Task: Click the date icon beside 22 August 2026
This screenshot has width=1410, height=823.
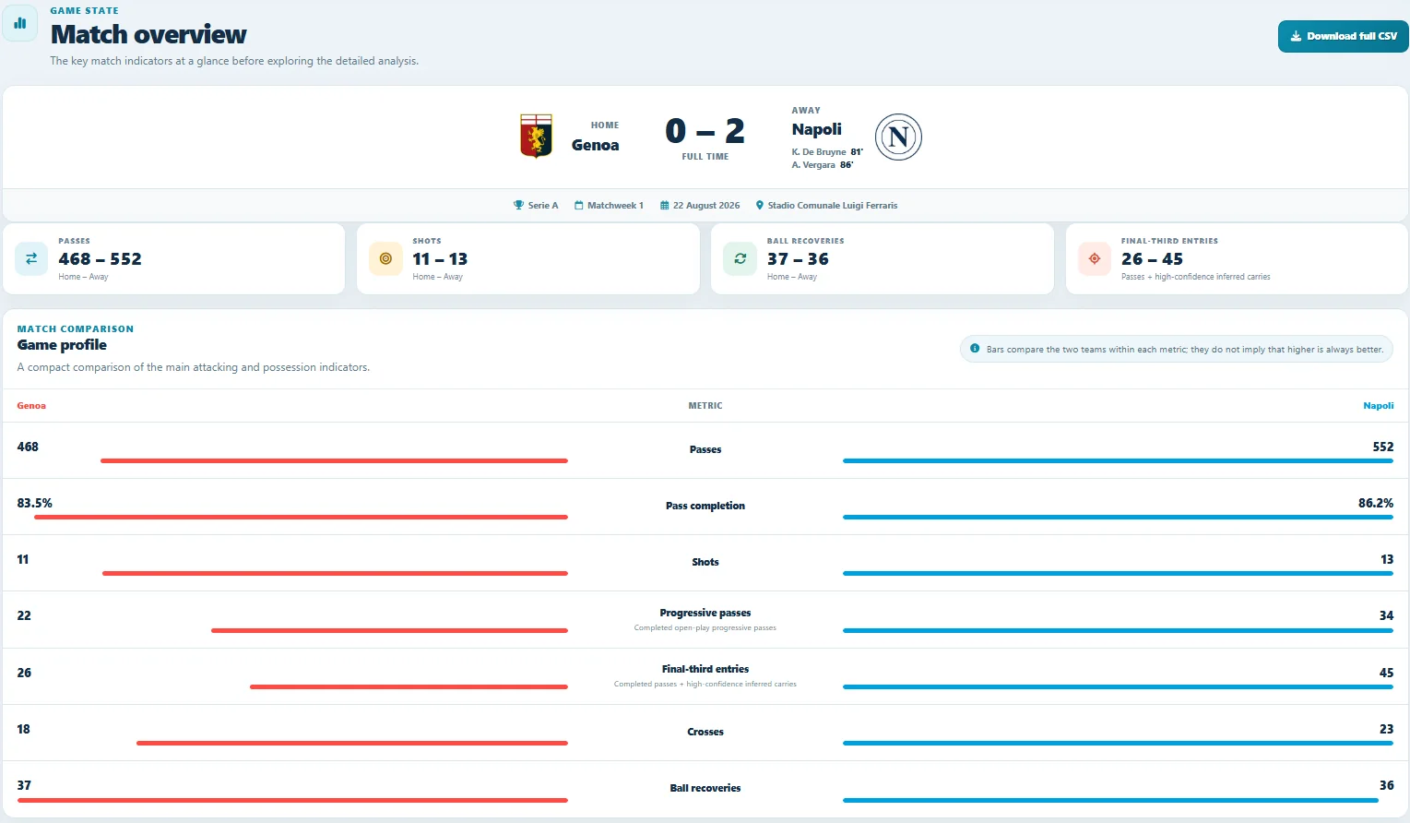Action: coord(664,205)
